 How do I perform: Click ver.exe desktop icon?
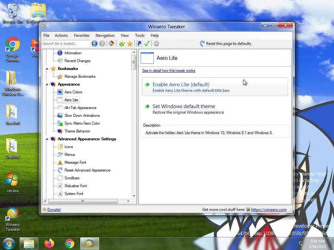pyautogui.click(x=13, y=182)
